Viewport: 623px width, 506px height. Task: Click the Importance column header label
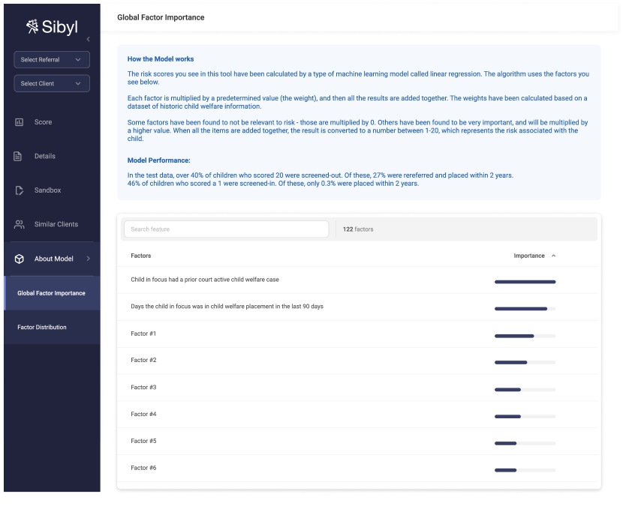click(529, 256)
